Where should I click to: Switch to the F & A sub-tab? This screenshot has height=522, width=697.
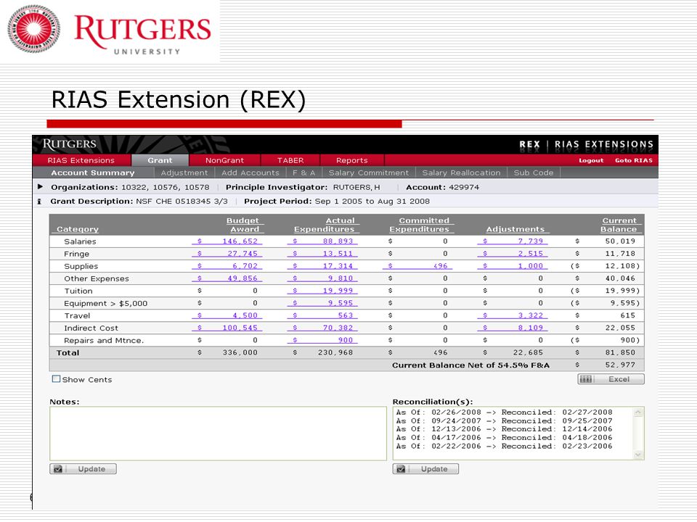pyautogui.click(x=303, y=173)
